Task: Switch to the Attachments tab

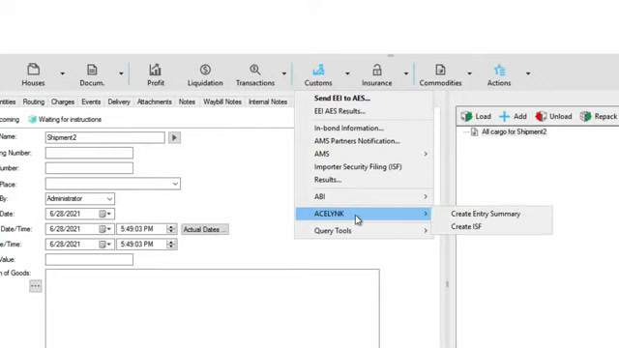Action: click(155, 101)
